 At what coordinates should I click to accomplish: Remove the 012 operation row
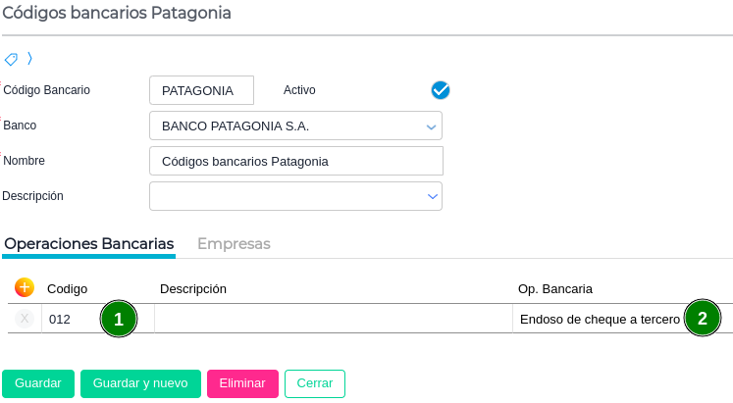25,319
